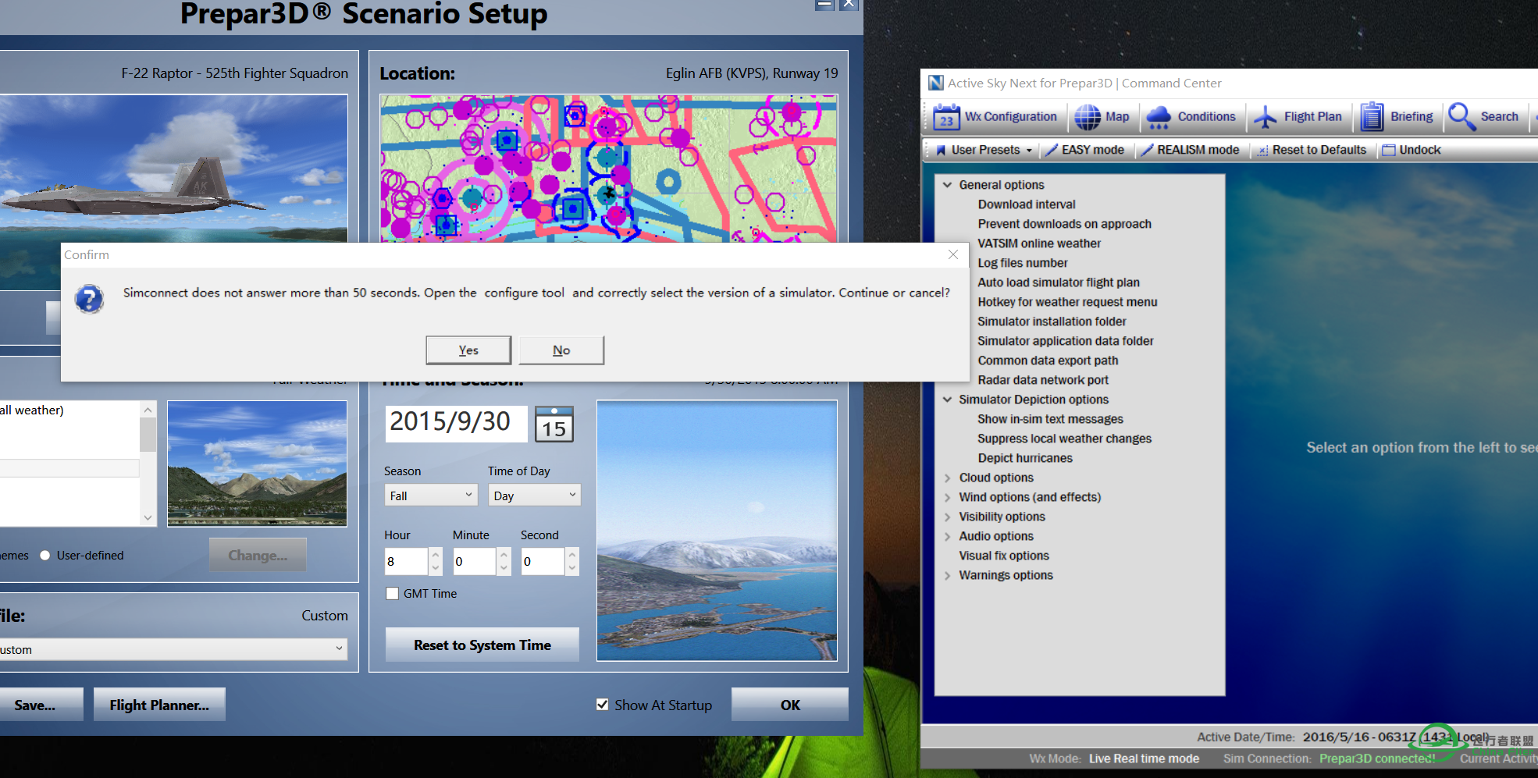Select Hotkey for weather request menu

[x=1067, y=302]
